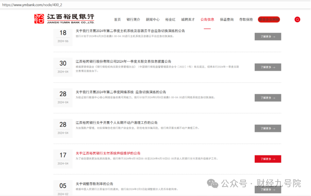This screenshot has height=196, width=311.
Task: Click 了解更多 for 长期不动户清理 announcement
Action: [268, 128]
